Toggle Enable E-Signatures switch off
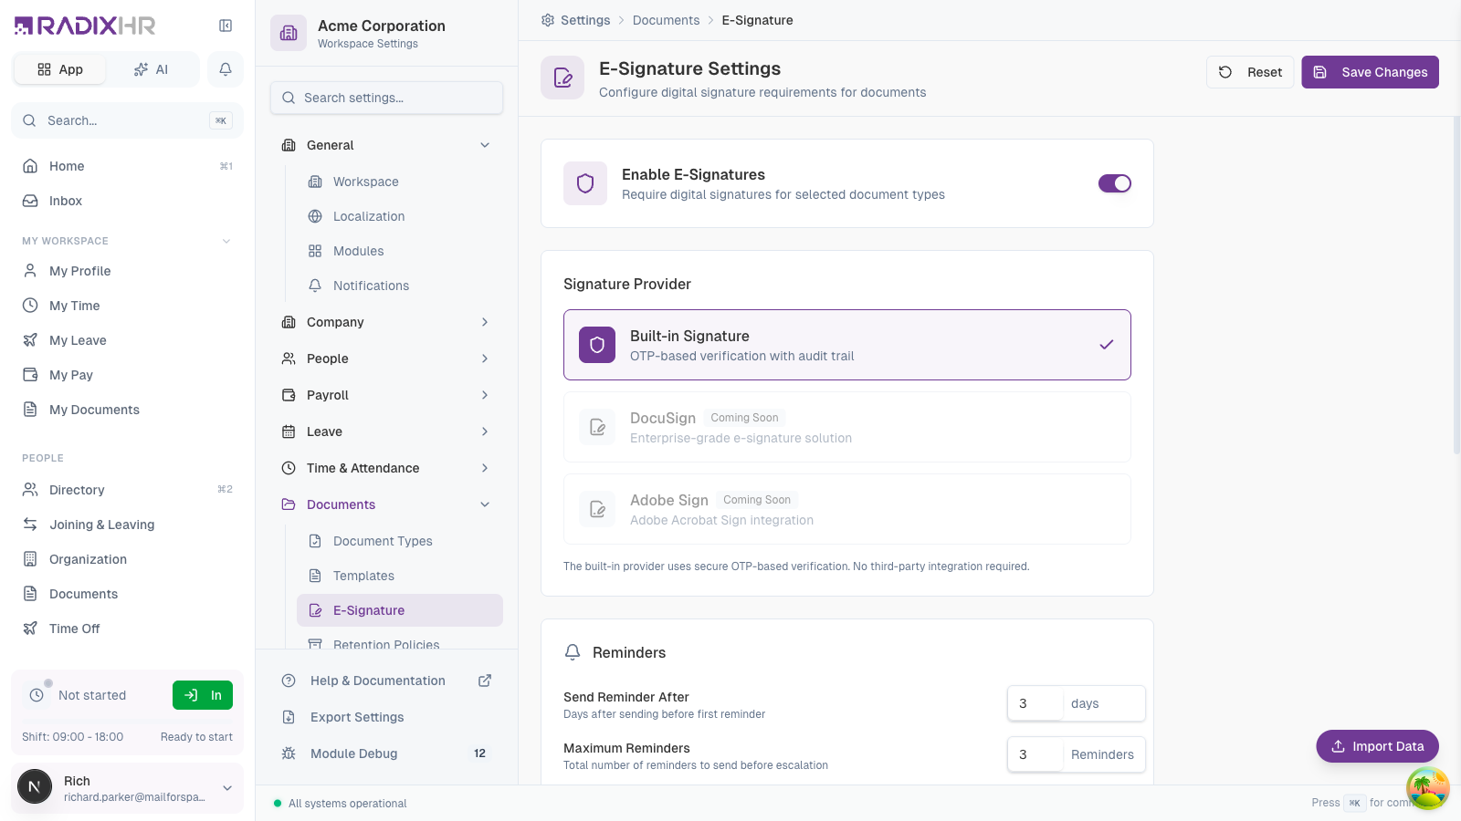This screenshot has height=821, width=1461. [x=1115, y=183]
